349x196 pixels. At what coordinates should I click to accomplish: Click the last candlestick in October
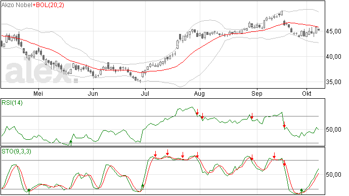pyautogui.click(x=319, y=30)
